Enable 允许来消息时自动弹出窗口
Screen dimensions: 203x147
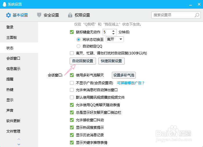72,90
